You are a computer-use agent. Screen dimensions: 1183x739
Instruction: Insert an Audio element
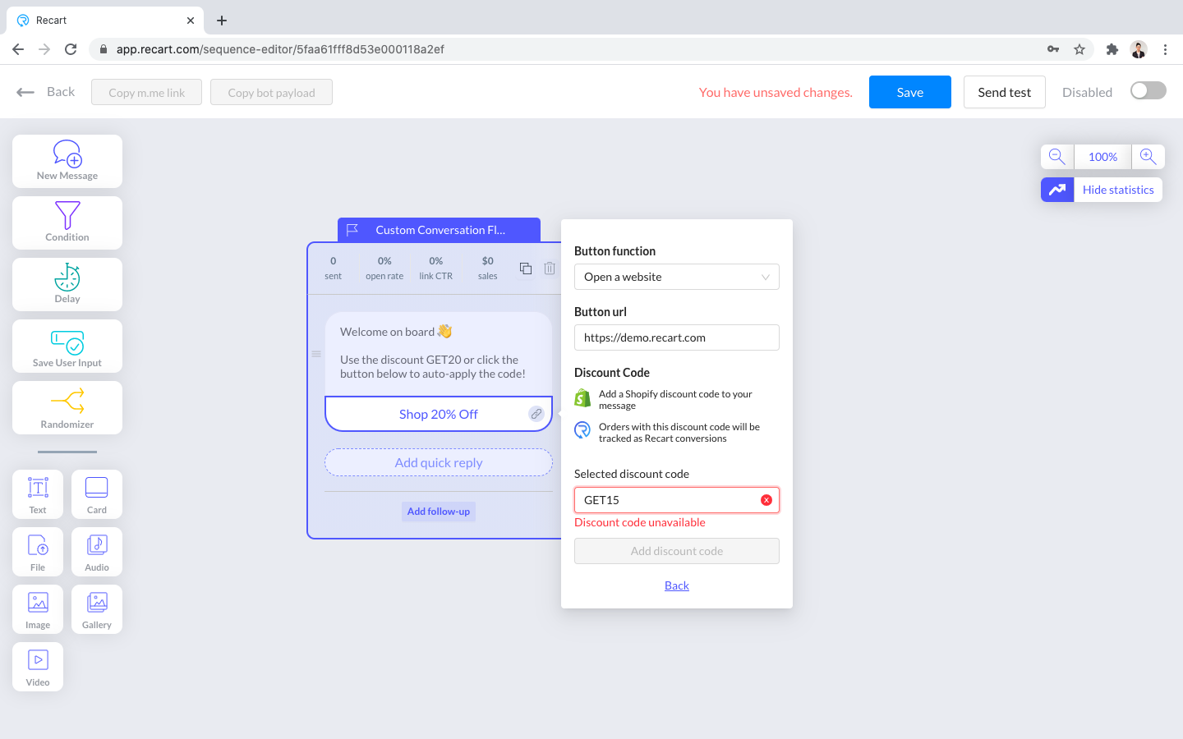point(97,552)
